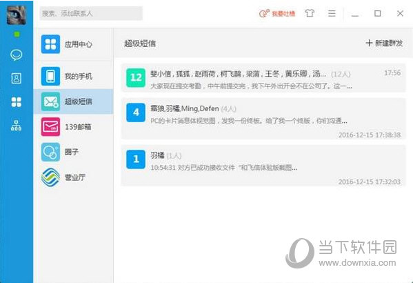413x283 pixels.
Task: Open the contacts sidebar icon
Action: (17, 78)
